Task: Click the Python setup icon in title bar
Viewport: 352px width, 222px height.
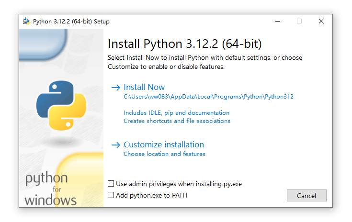Action: pos(26,22)
